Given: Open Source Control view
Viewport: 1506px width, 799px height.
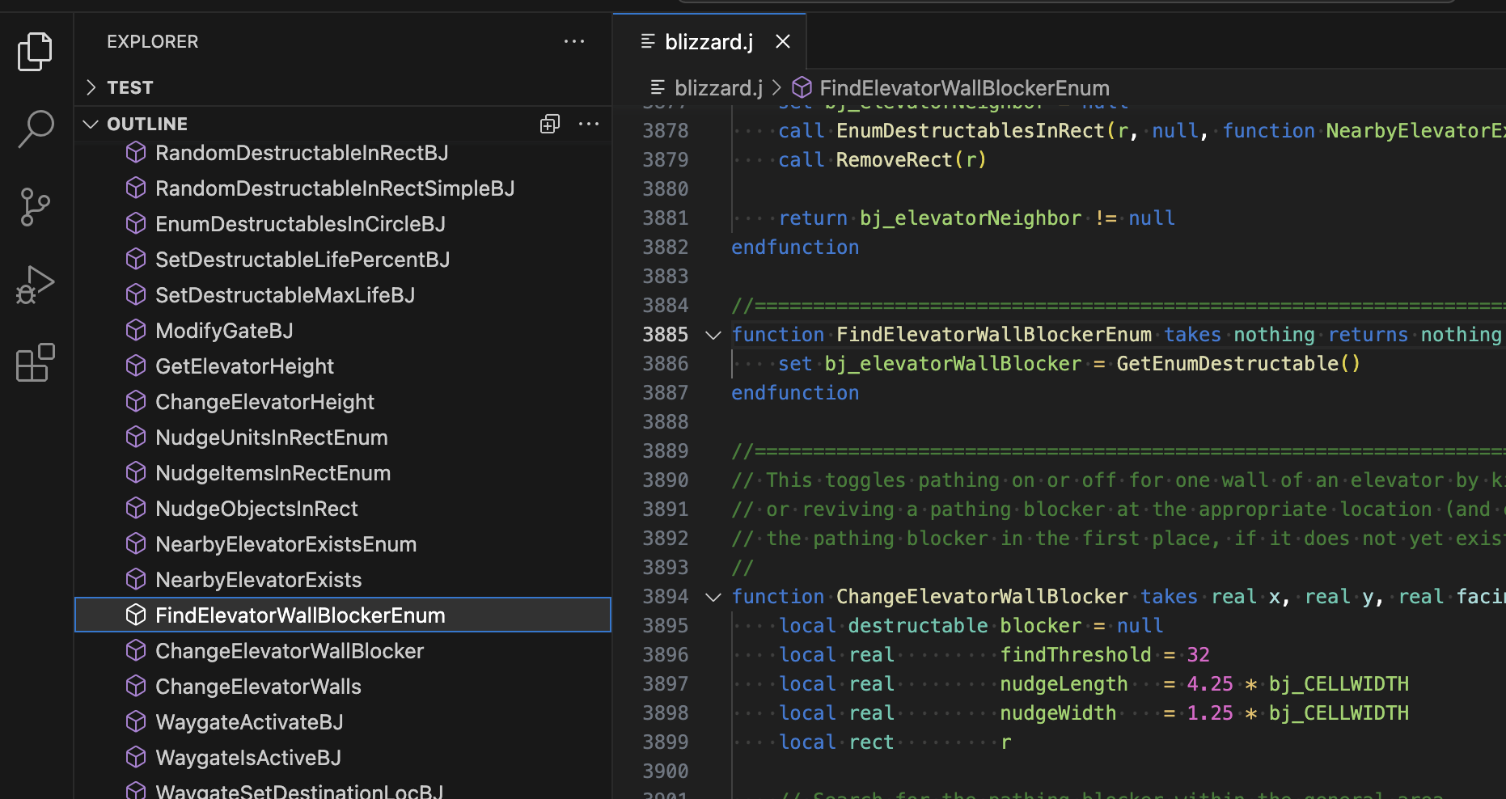Looking at the screenshot, I should pyautogui.click(x=35, y=207).
